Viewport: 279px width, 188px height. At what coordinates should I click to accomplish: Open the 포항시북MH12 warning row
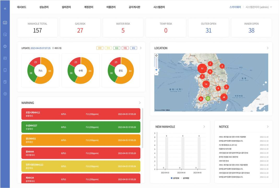[x=81, y=114]
